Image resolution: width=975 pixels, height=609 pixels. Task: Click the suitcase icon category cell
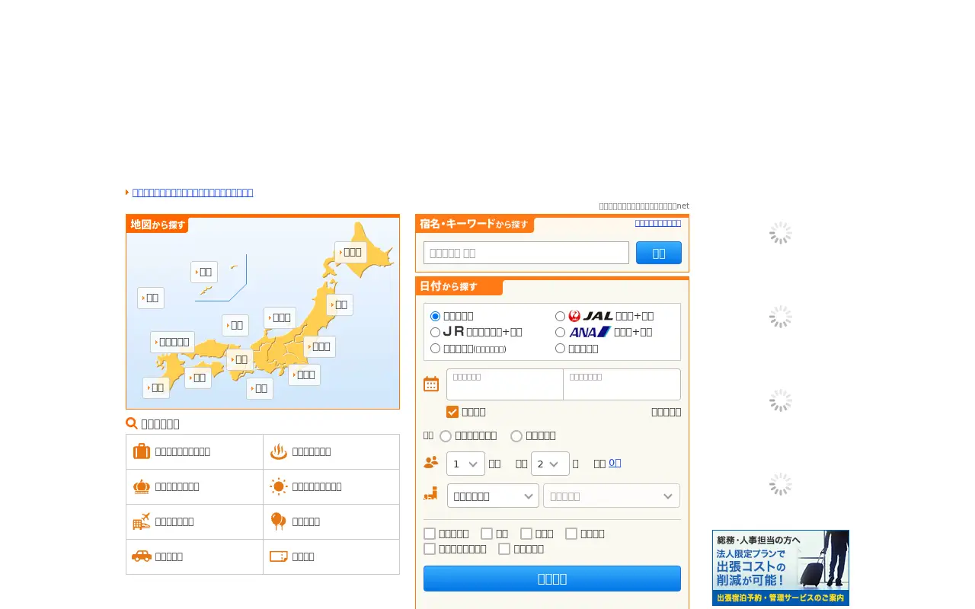194,451
